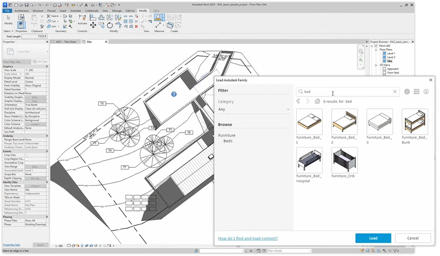Select the Cut geometry tool
Screen dimensions: 440x256
[53, 21]
